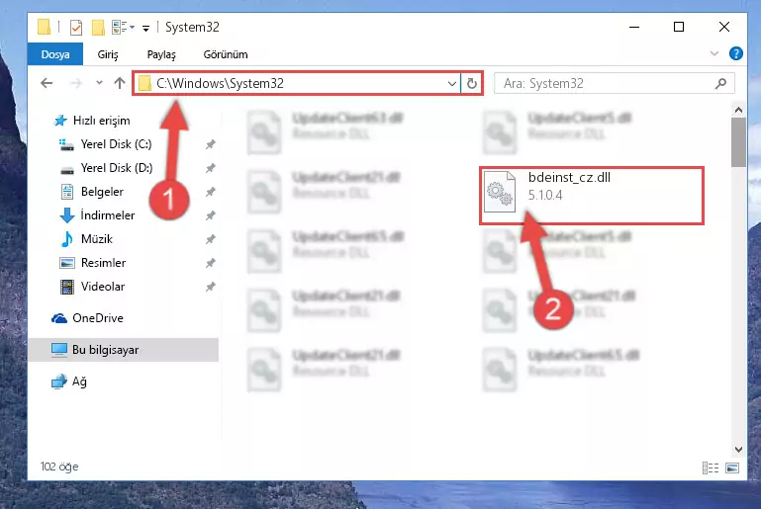Switch to the Giriş tab
This screenshot has width=761, height=509.
click(x=108, y=54)
